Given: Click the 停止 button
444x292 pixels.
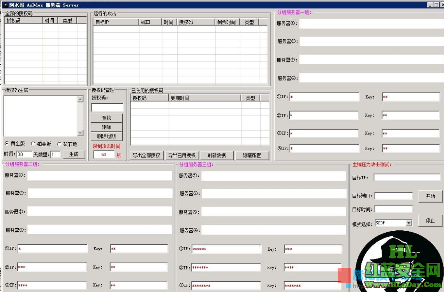Looking at the screenshot, I should (430, 221).
